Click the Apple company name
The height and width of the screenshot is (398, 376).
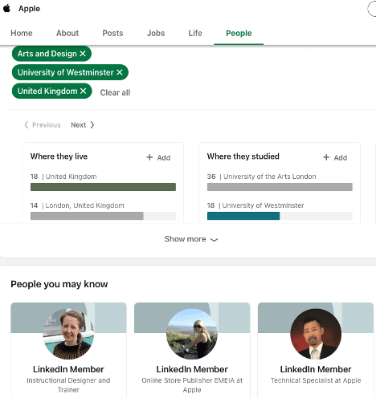coord(29,9)
